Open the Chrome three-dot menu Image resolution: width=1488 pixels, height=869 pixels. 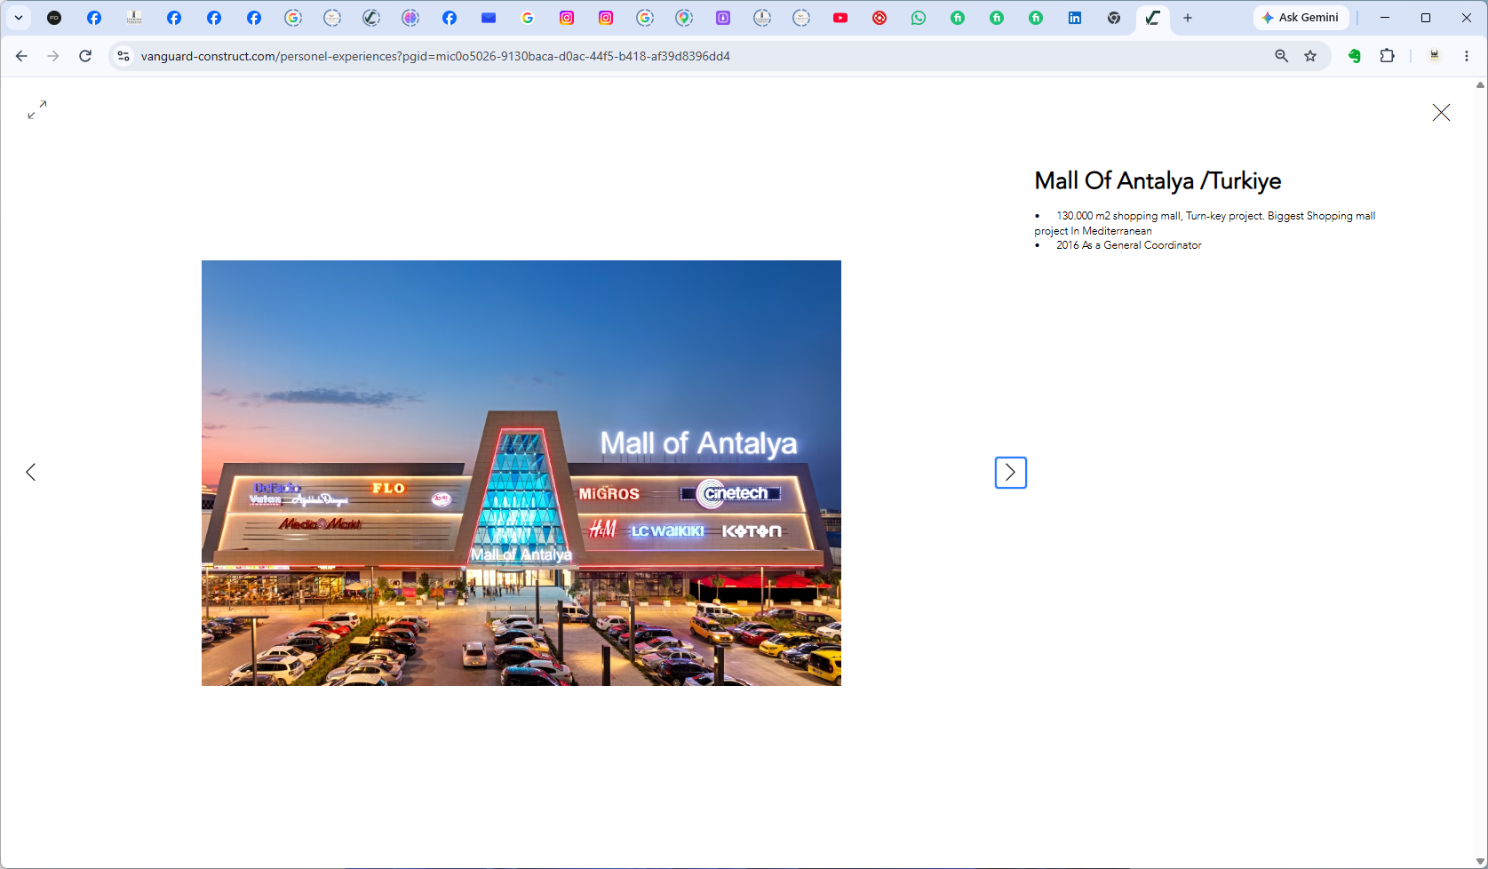pos(1467,56)
